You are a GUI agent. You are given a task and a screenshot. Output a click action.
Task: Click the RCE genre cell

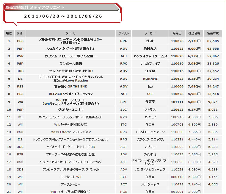tap(123, 177)
